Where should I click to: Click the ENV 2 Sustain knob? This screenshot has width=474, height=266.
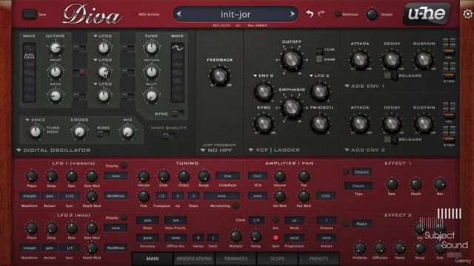click(x=424, y=123)
